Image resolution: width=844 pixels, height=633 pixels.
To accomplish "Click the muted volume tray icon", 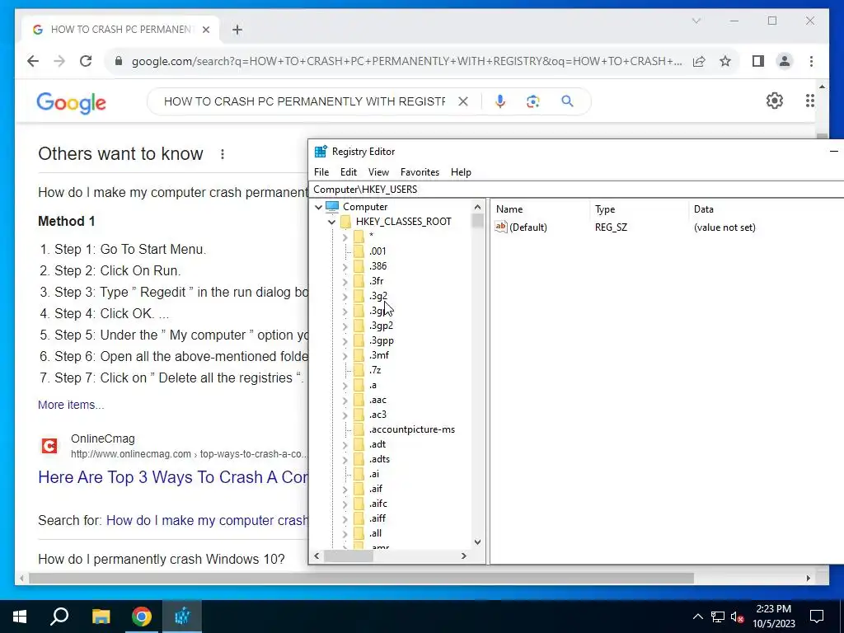I will (x=738, y=617).
